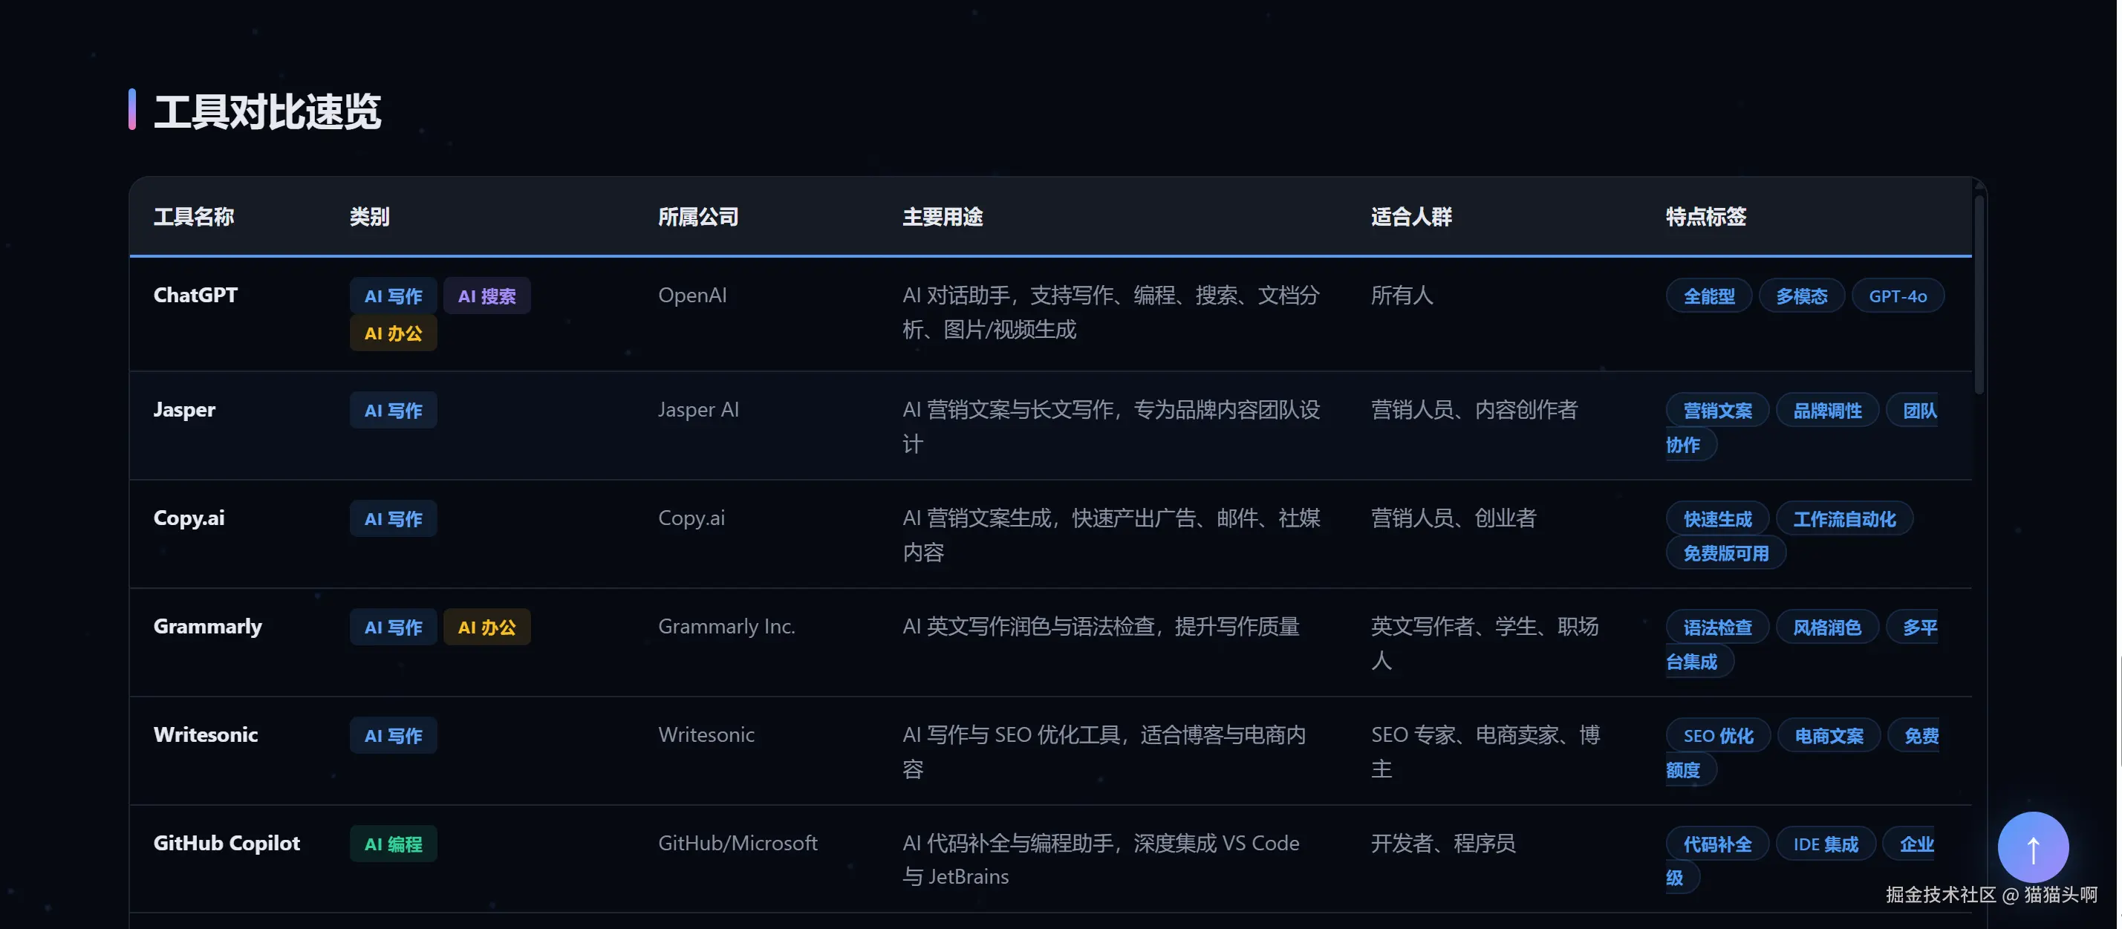The height and width of the screenshot is (929, 2122).
Task: Click Jasper's main-use description text
Action: (x=1110, y=426)
